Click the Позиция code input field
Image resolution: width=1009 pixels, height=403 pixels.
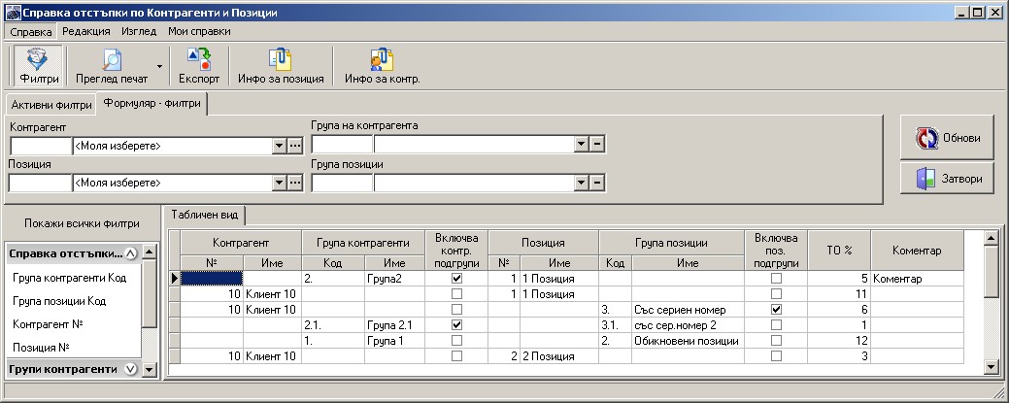pos(41,184)
